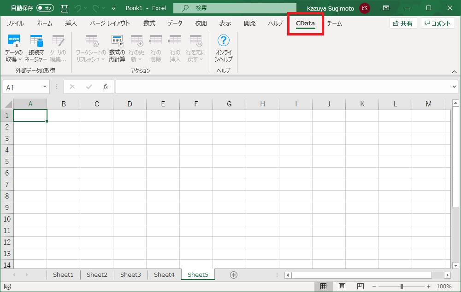
Task: Click 数式の再計算 recalculate formulas icon
Action: click(x=117, y=48)
